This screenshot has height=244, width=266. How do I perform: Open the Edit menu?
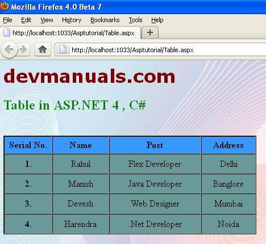coord(26,20)
